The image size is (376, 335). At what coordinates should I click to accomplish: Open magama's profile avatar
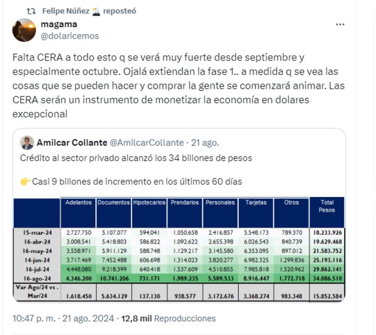pyautogui.click(x=24, y=30)
